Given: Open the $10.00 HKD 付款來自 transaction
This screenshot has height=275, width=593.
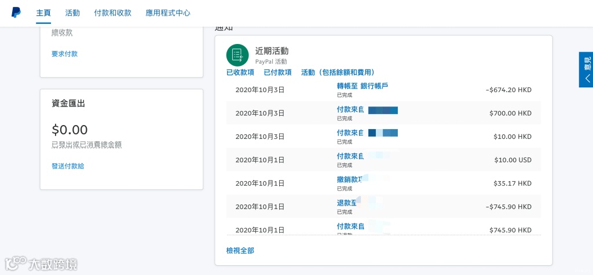Looking at the screenshot, I should (x=350, y=133).
